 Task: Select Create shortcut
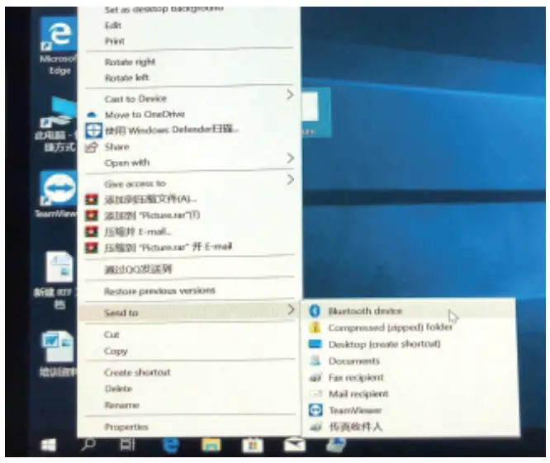(137, 372)
